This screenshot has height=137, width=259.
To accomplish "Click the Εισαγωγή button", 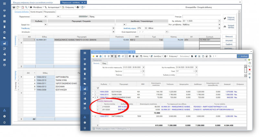I will [x=229, y=37].
